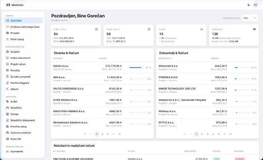The height and width of the screenshot is (160, 263).
Task: Expand the Statistika za leto dropdown arrow
Action: tap(255, 18)
